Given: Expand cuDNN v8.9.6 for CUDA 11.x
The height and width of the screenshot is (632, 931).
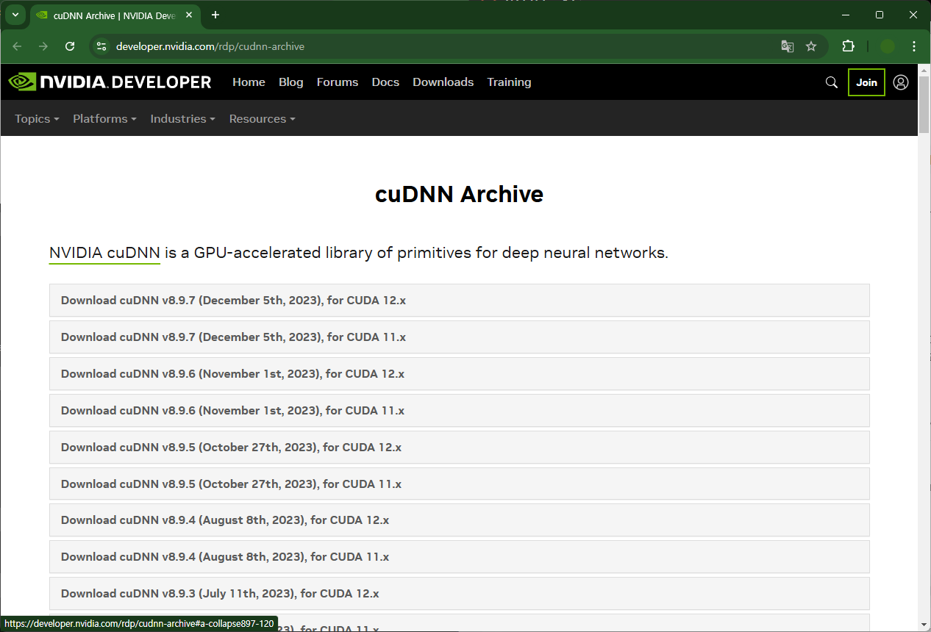Looking at the screenshot, I should tap(459, 411).
